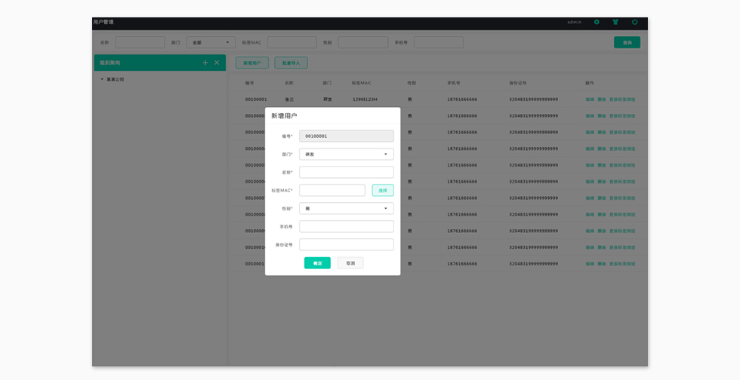
Task: Click the 新增用户 toolbar button
Action: [252, 63]
